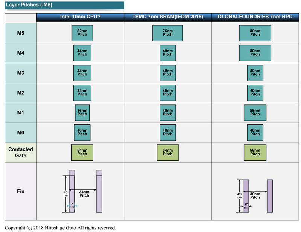Click the M0 row label

(21, 132)
